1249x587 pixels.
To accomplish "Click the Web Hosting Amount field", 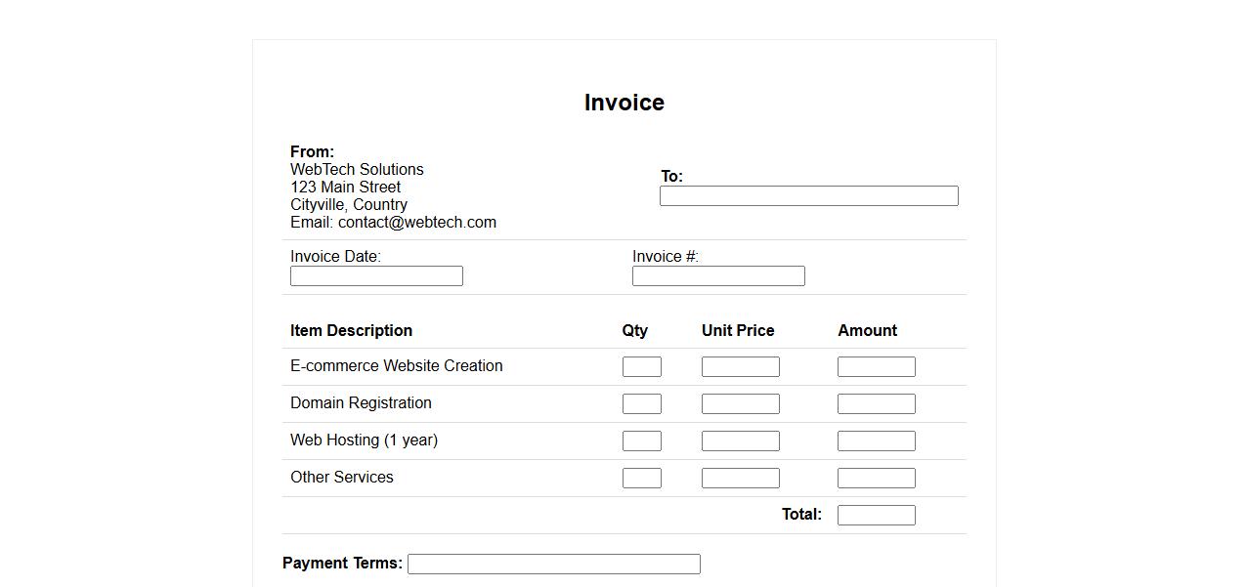I will 876,441.
